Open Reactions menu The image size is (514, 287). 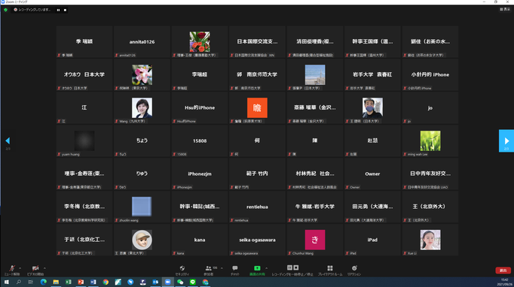pyautogui.click(x=354, y=270)
